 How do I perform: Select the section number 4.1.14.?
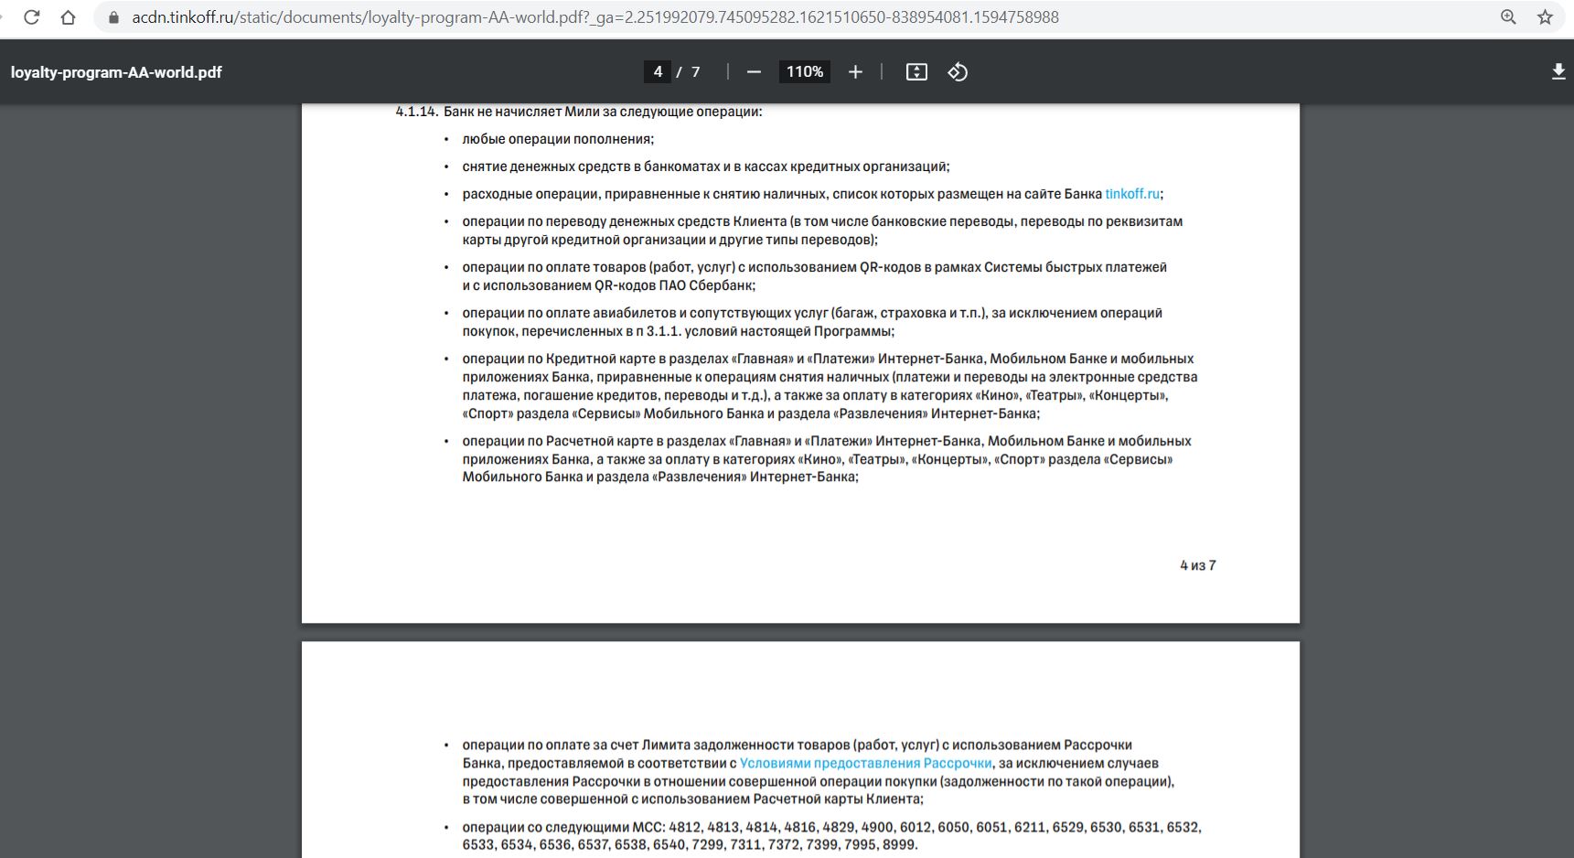coord(416,112)
